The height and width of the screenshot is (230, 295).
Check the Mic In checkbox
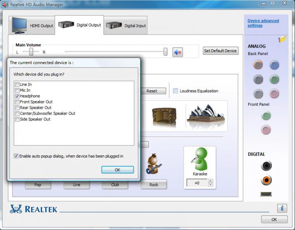tap(17, 90)
